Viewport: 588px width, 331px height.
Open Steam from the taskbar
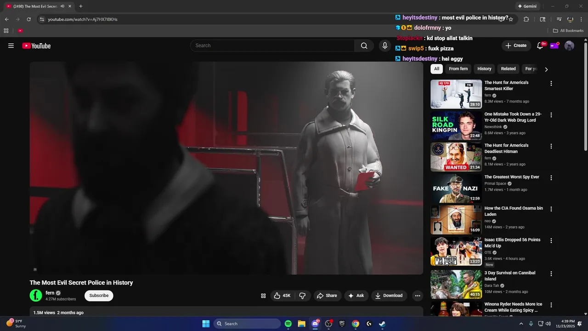(382, 324)
